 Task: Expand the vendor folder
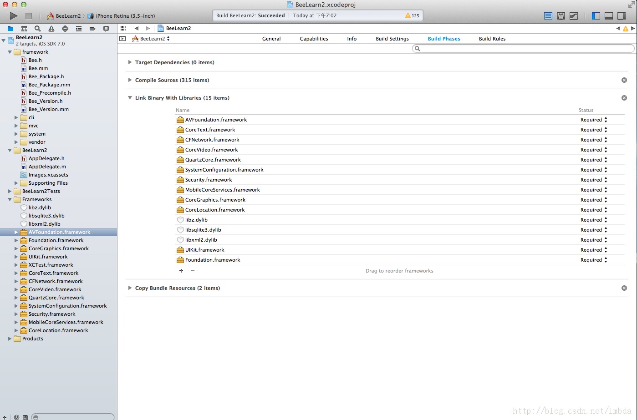16,142
